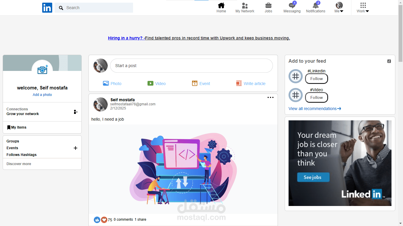Click the camera add-photo icon

click(x=42, y=70)
